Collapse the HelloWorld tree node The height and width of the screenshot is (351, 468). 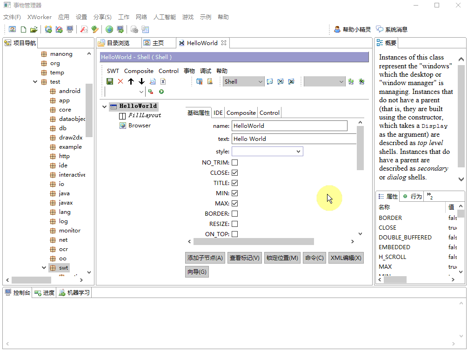(105, 106)
